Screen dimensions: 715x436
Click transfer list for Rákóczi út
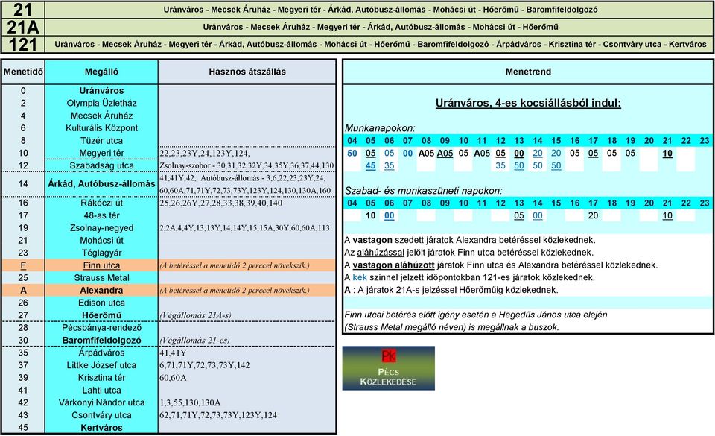(x=220, y=203)
